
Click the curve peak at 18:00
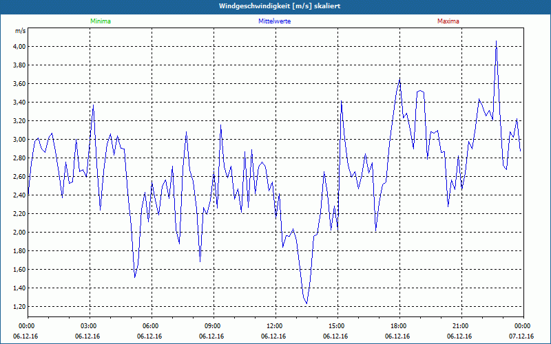click(399, 79)
